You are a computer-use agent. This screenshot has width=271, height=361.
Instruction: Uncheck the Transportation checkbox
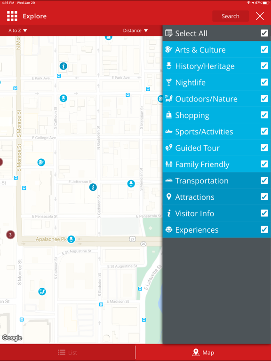[264, 180]
